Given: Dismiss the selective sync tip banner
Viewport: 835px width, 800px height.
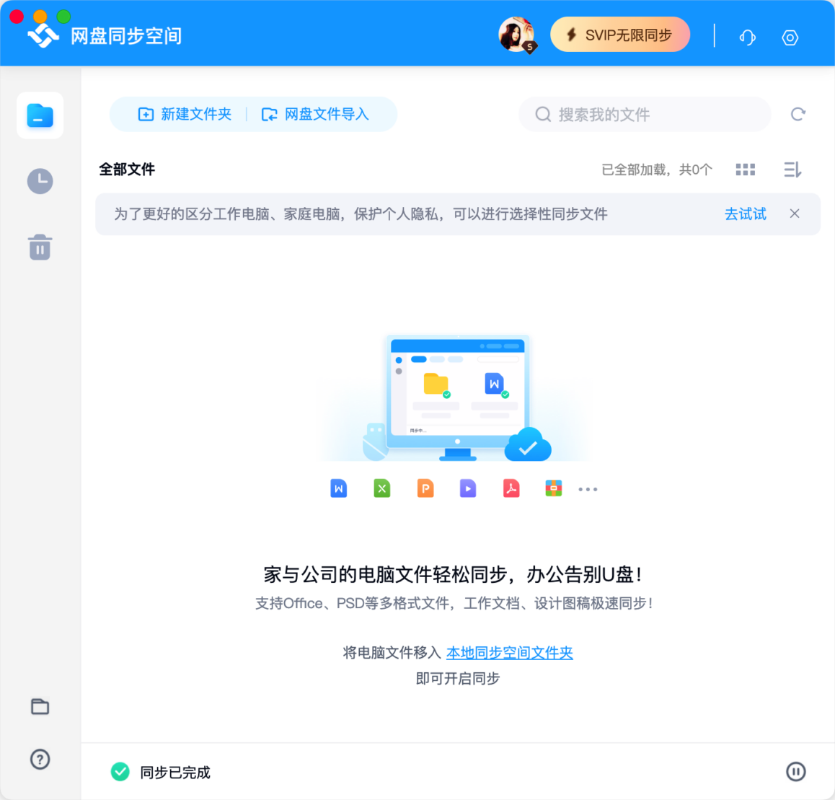Looking at the screenshot, I should click(794, 214).
